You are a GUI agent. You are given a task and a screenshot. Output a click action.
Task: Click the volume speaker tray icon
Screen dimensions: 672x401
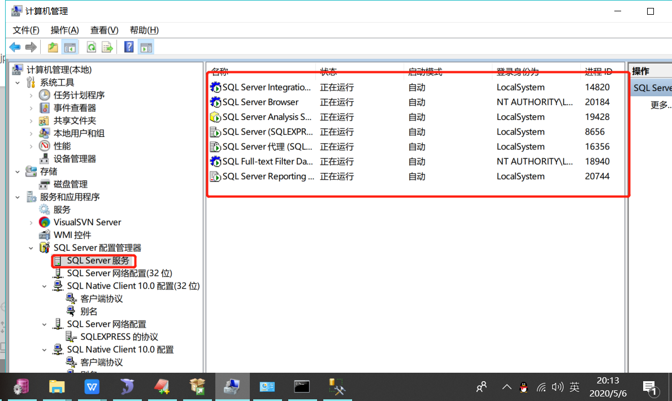558,387
